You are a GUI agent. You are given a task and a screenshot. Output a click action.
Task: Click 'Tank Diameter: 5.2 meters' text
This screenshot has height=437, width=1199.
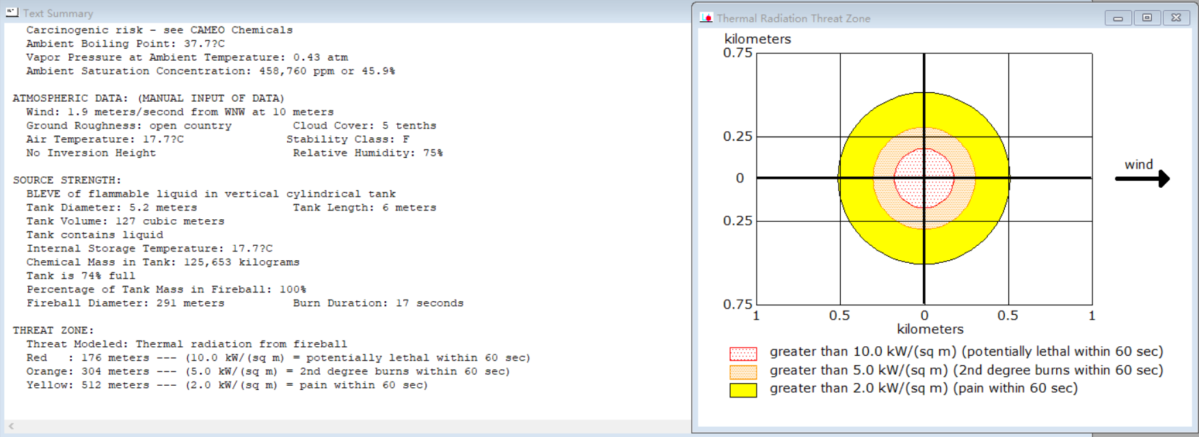(x=111, y=208)
